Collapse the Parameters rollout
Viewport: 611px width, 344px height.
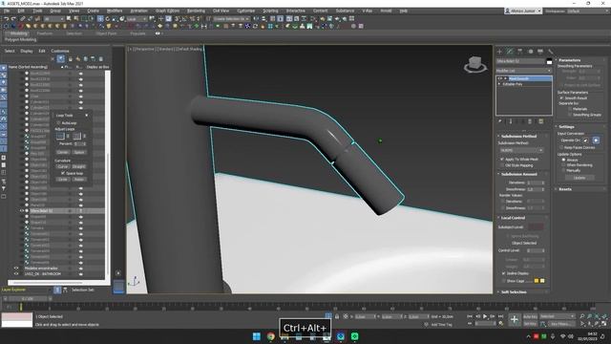(x=569, y=60)
